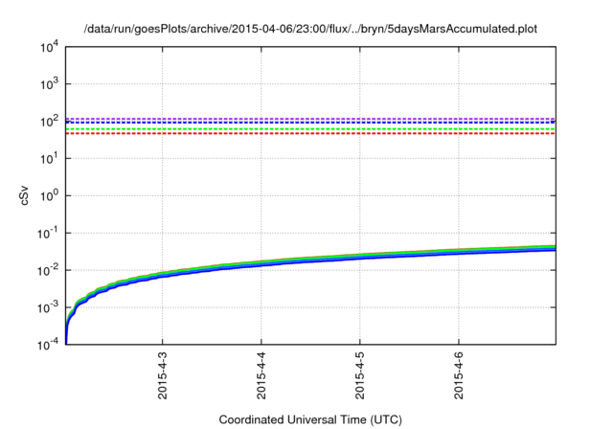Click the 10^3 y-axis tick label
This screenshot has height=429, width=613.
click(x=49, y=83)
